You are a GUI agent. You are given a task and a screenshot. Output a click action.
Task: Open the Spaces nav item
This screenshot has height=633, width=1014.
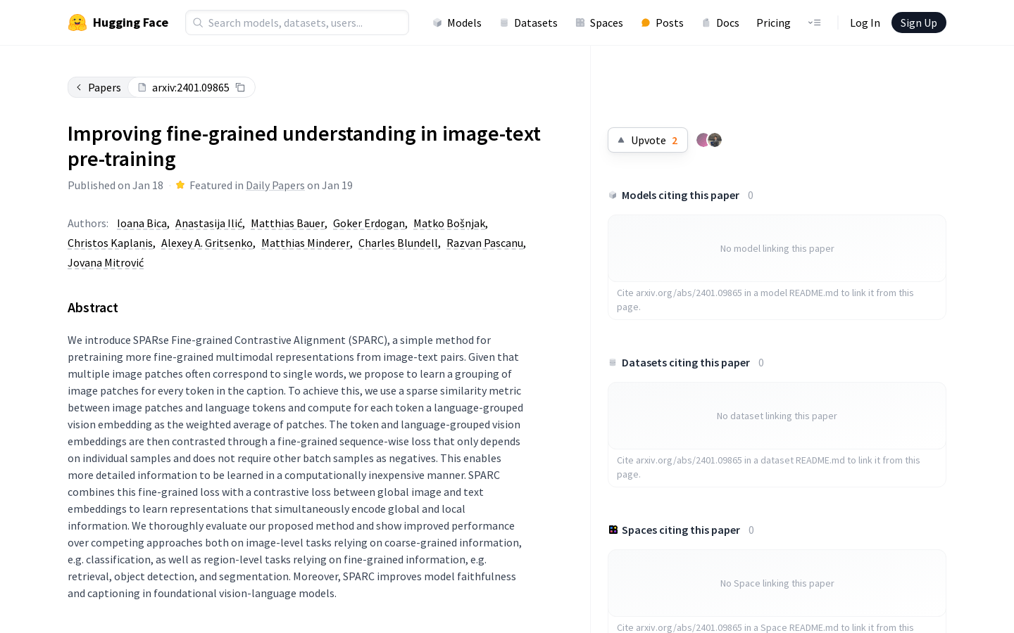(x=599, y=23)
